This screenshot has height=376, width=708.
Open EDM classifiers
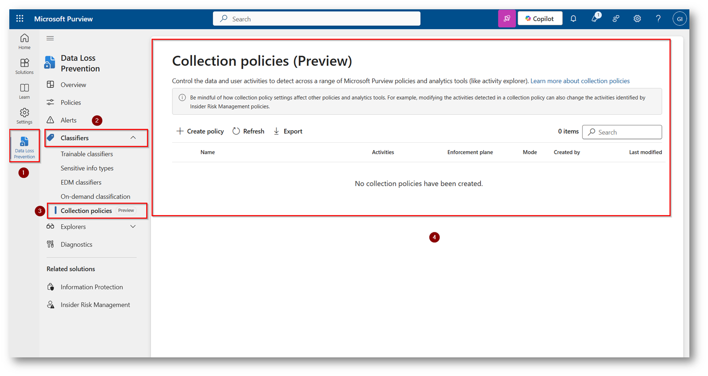(81, 182)
